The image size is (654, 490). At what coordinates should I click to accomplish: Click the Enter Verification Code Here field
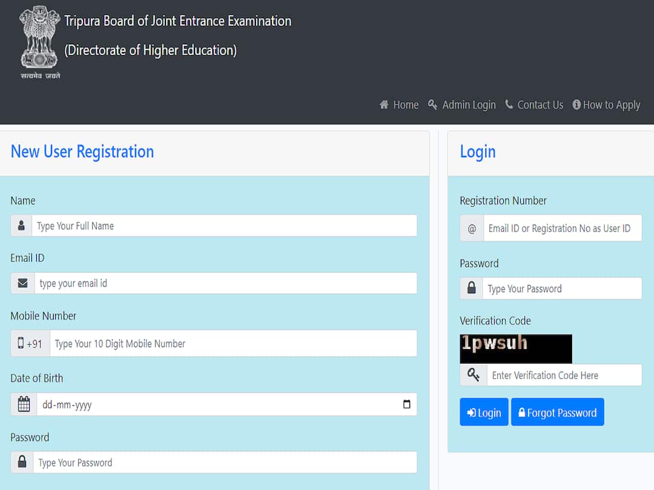click(563, 375)
